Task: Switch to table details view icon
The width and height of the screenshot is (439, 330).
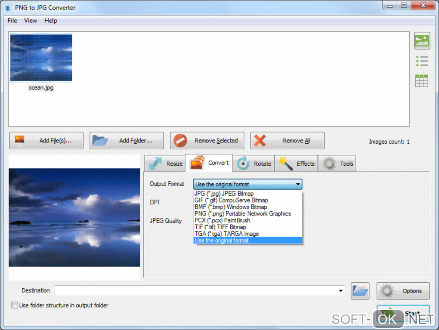Action: click(422, 81)
